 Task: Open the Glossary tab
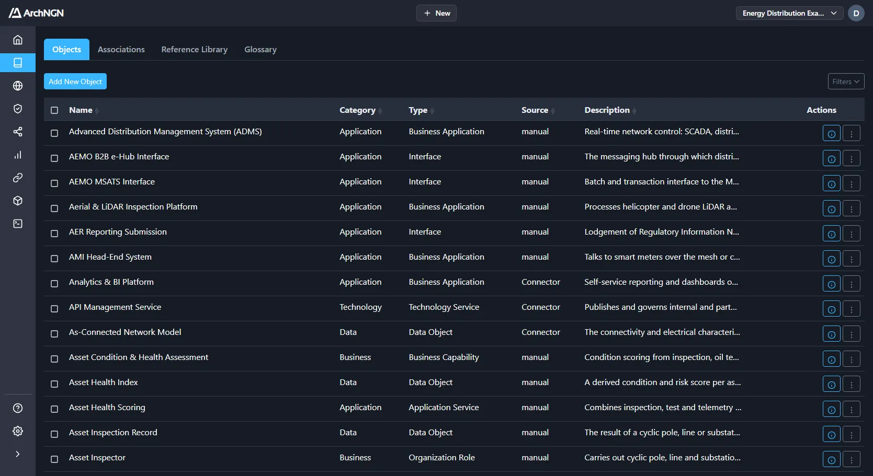coord(260,50)
